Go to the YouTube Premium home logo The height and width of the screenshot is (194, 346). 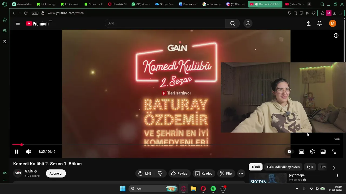[37, 23]
